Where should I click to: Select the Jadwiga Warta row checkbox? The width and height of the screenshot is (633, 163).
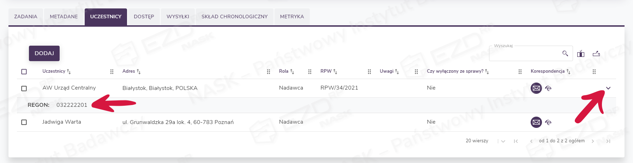(x=24, y=122)
